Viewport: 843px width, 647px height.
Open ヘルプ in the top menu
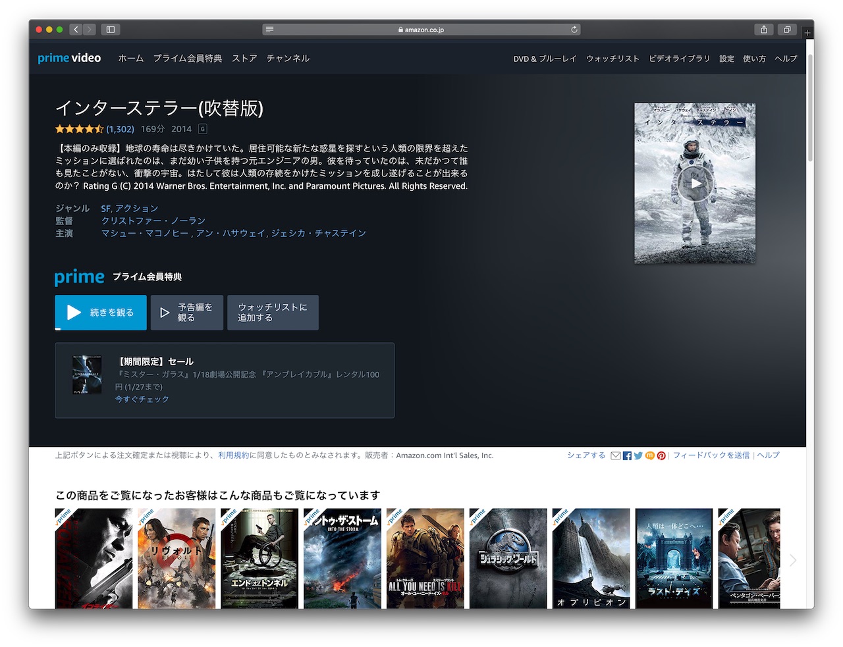click(786, 59)
